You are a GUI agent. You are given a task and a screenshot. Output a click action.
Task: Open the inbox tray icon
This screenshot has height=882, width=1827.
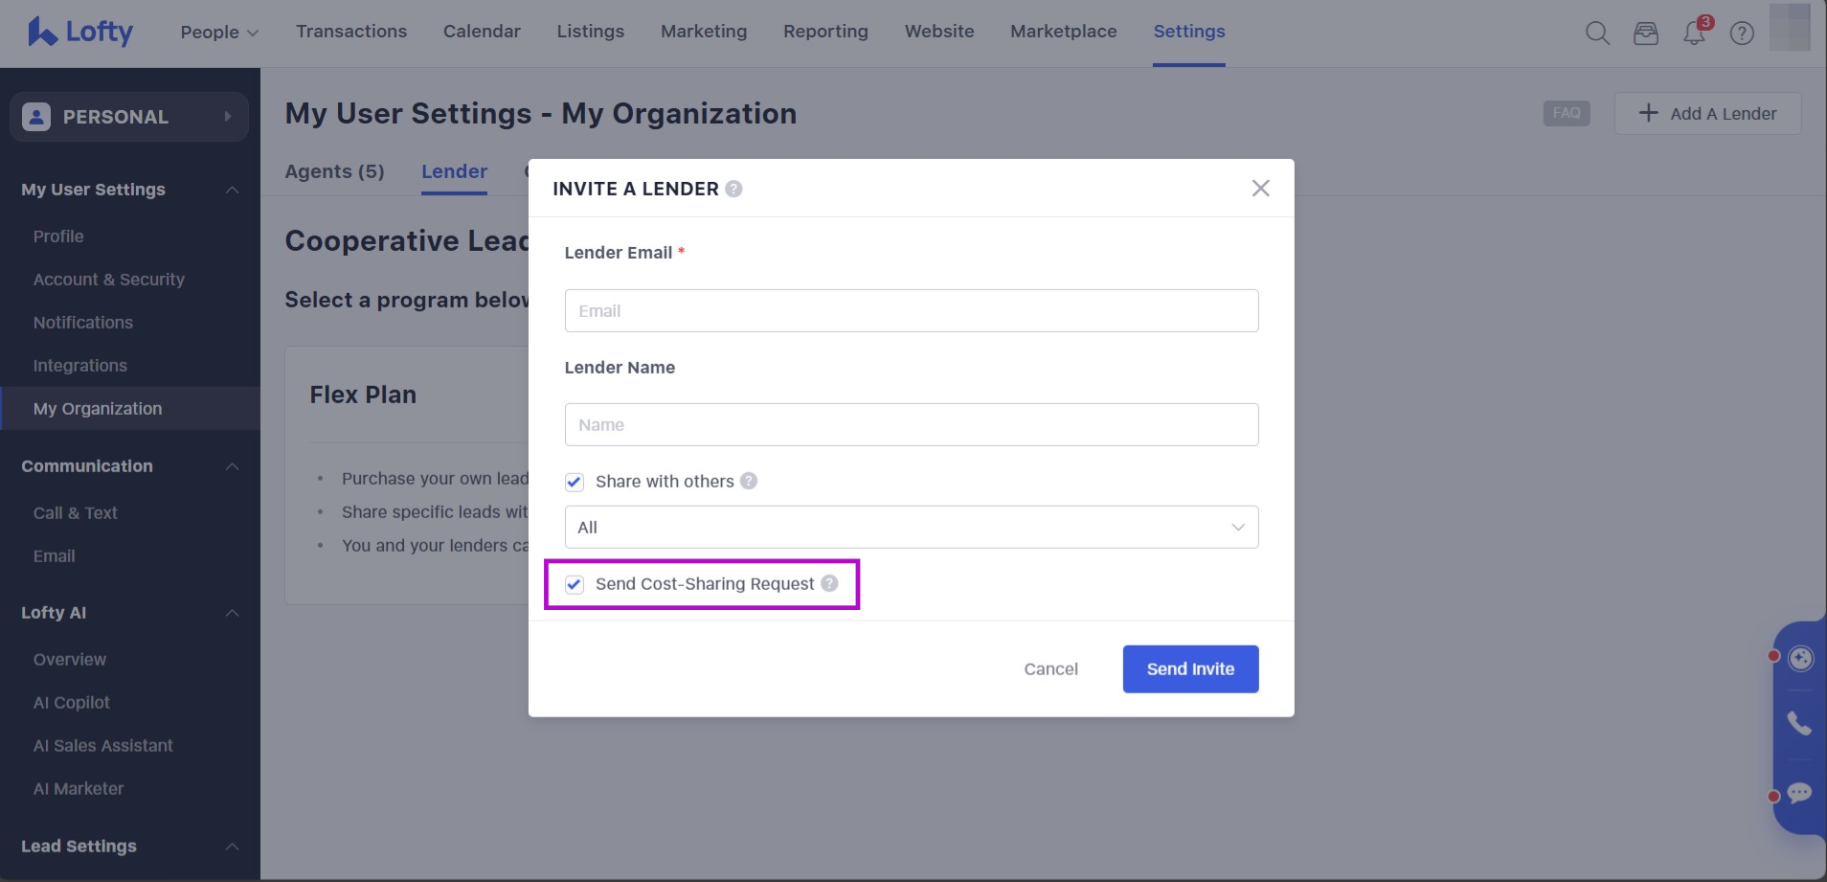[x=1645, y=34]
